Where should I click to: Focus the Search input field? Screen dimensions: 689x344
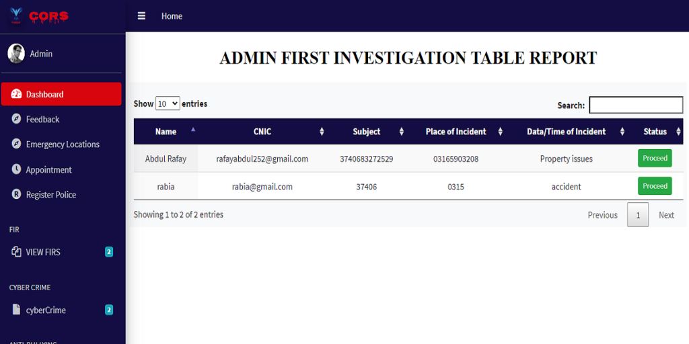[x=636, y=105]
